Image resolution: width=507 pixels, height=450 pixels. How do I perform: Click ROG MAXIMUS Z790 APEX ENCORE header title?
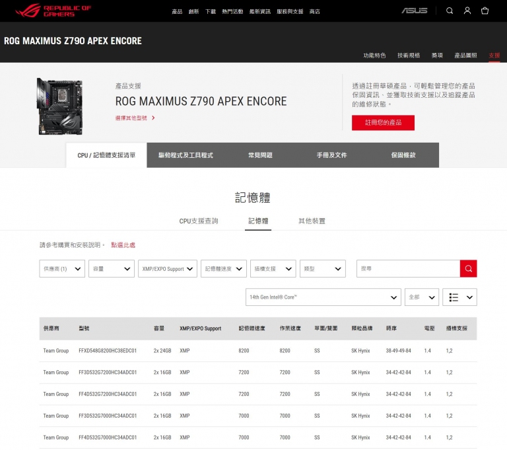73,41
